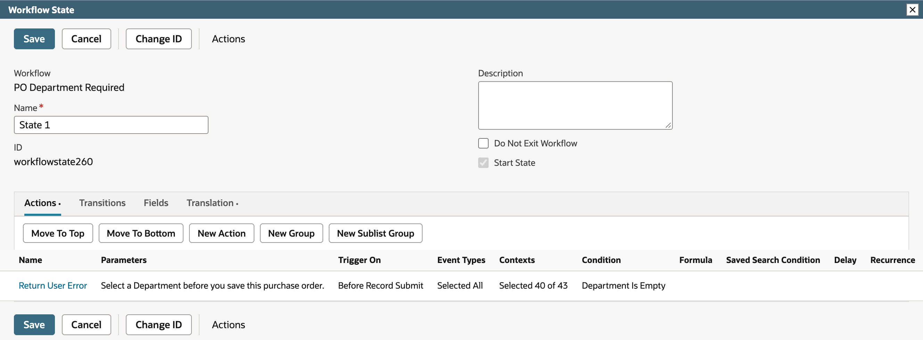
Task: Click the Condition column header
Action: pos(601,260)
